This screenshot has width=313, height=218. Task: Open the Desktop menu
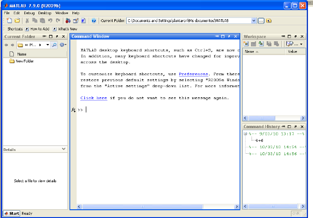[45, 13]
